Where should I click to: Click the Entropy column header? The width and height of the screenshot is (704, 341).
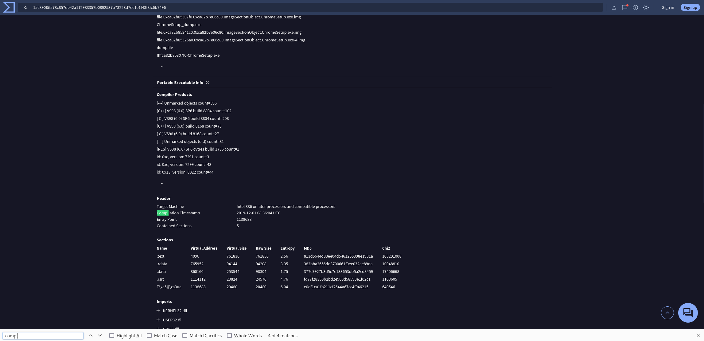(288, 248)
